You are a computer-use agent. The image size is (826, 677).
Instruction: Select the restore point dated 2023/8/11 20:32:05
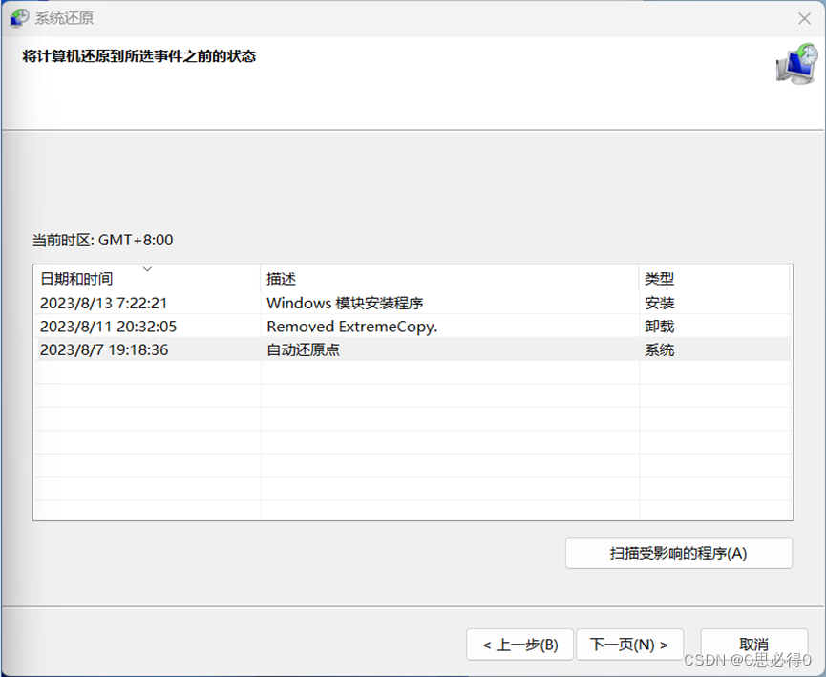click(413, 327)
